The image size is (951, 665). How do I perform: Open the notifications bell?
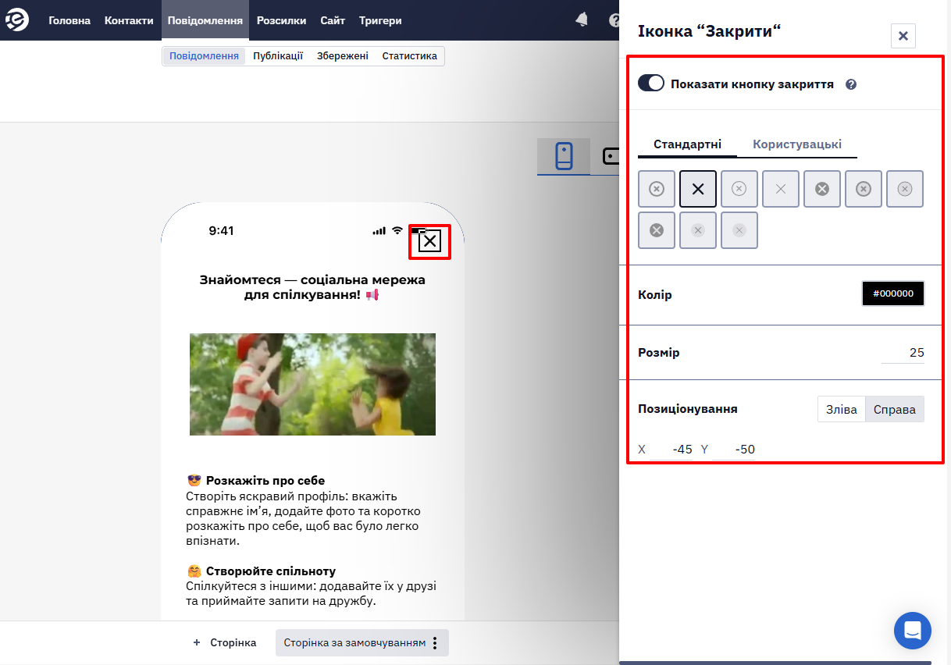tap(582, 20)
